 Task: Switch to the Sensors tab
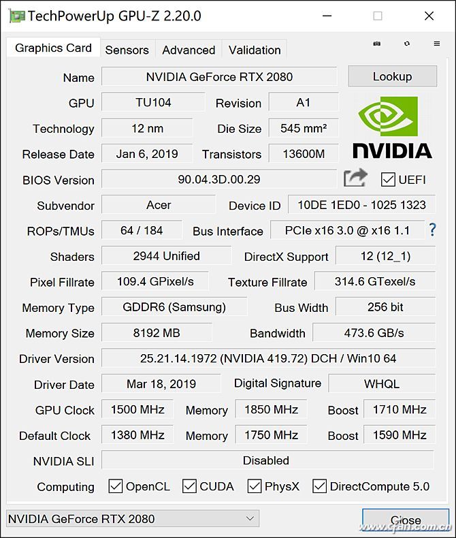pyautogui.click(x=127, y=50)
